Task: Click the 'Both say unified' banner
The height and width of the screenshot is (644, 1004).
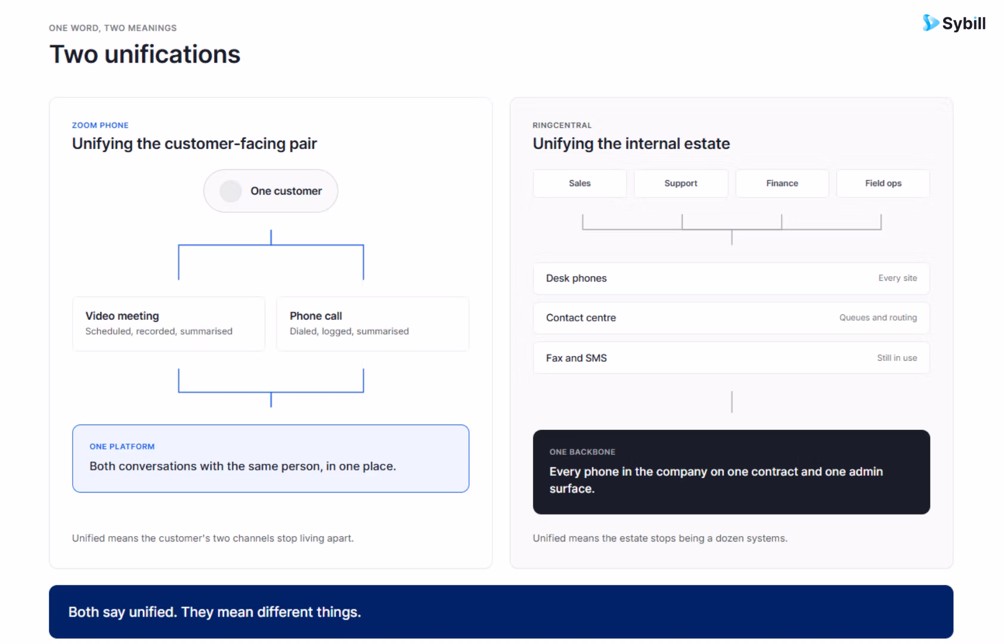Action: click(x=501, y=612)
